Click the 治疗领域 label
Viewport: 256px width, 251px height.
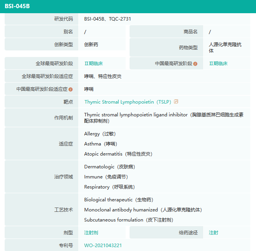pyautogui.click(x=64, y=177)
